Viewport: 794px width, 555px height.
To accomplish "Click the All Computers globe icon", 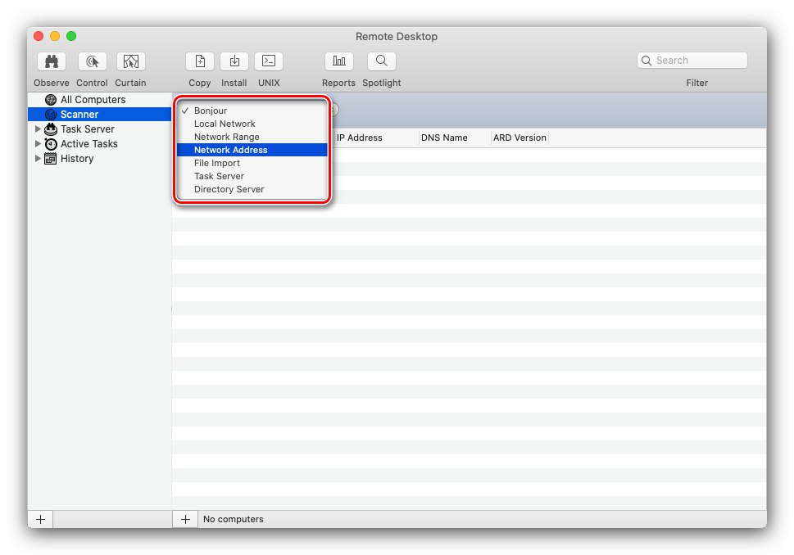I will coord(51,100).
